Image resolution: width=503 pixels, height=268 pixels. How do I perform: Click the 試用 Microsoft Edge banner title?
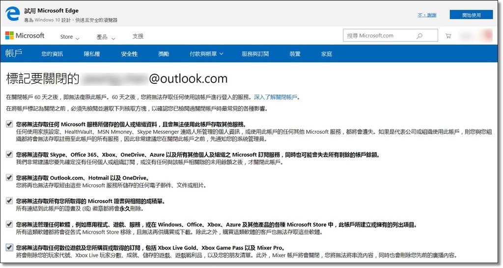(51, 11)
